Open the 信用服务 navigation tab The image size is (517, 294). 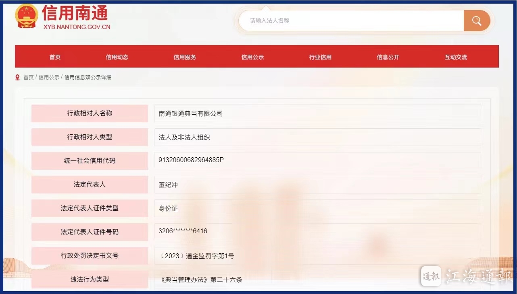(185, 57)
